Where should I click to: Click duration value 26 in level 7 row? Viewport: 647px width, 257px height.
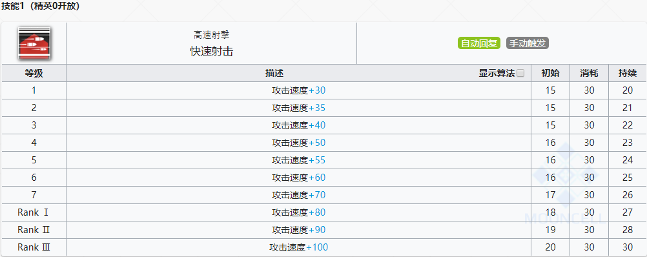pos(628,195)
